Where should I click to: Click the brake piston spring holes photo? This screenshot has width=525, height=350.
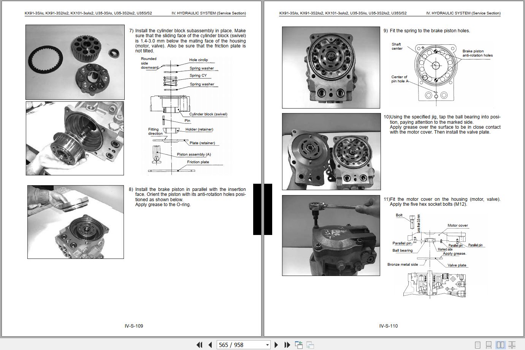pos(331,68)
